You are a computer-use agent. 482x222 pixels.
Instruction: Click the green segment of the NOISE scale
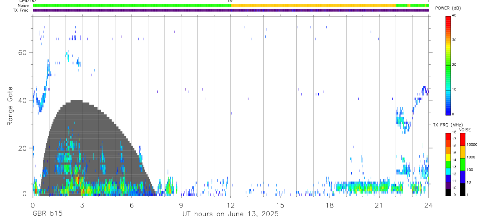point(462,164)
